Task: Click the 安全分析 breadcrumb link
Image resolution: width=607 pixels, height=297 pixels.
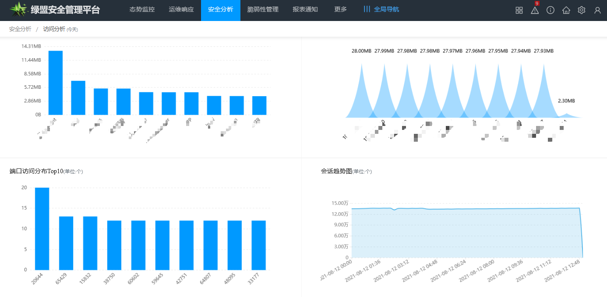Action: tap(20, 29)
